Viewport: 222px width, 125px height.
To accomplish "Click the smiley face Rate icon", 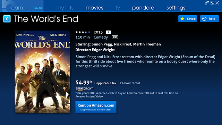I will pos(204,19).
